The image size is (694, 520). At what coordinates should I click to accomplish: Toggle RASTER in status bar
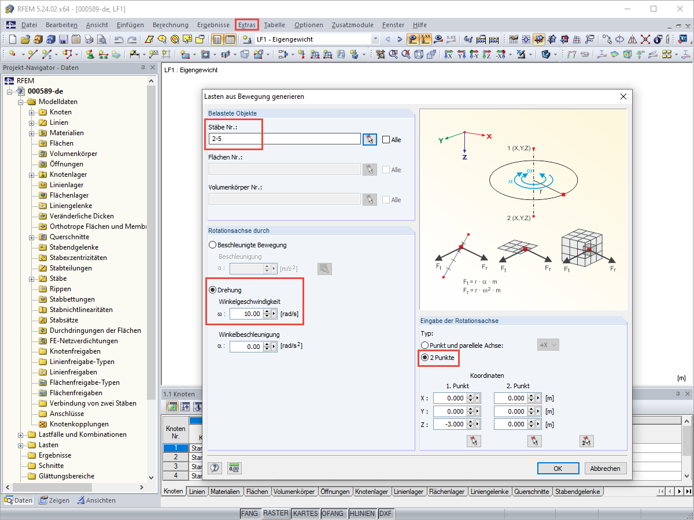coord(275,514)
